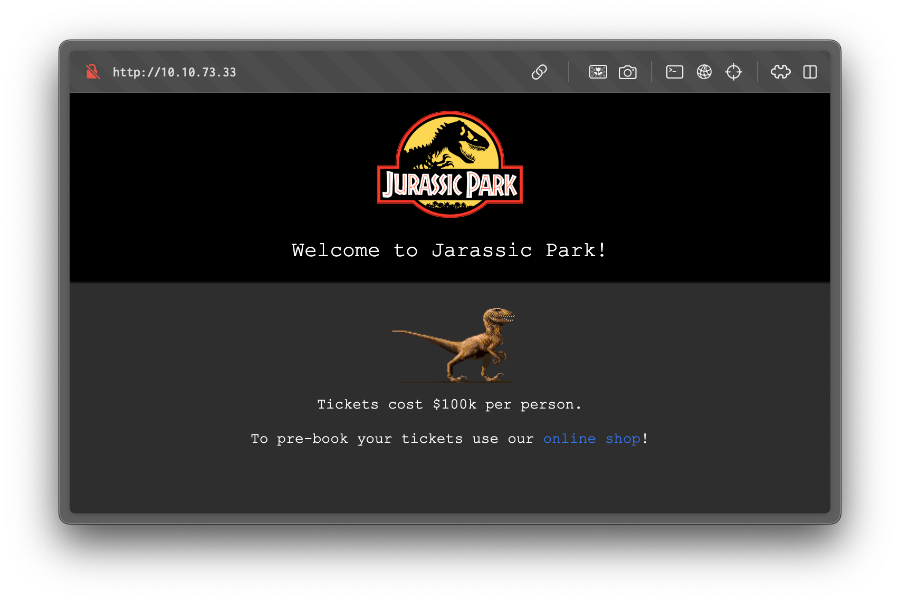Copy the page link with chain icon

539,72
